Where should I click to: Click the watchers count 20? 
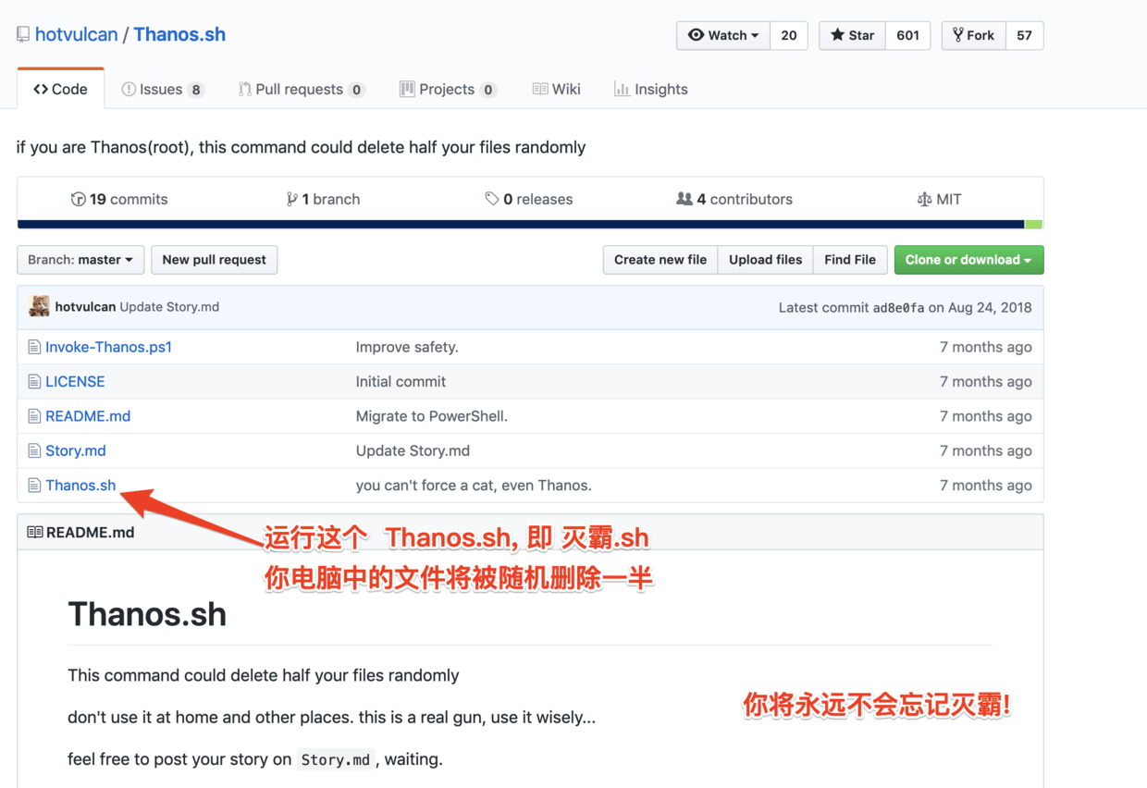click(789, 35)
